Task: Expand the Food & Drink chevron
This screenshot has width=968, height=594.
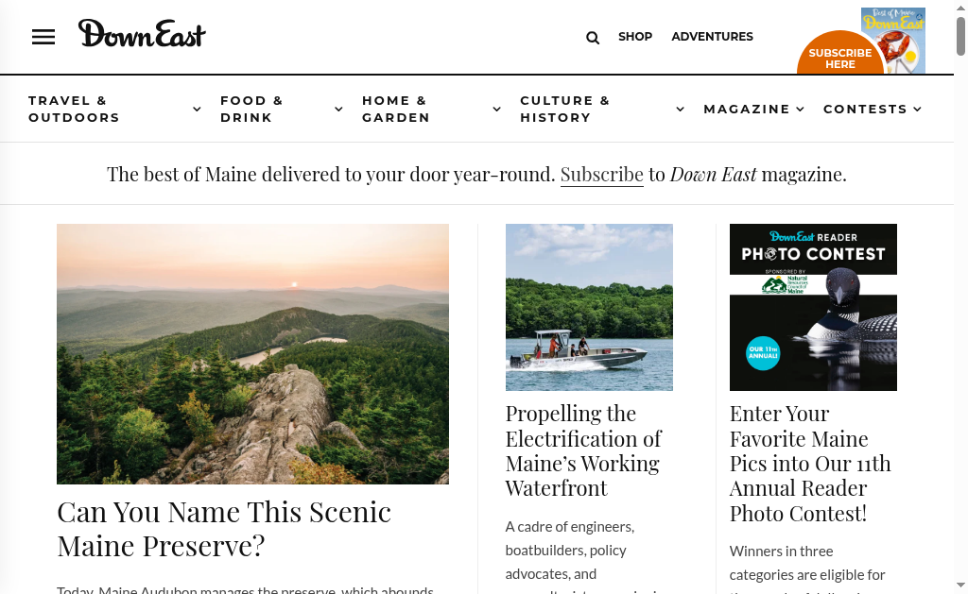Action: 339,110
